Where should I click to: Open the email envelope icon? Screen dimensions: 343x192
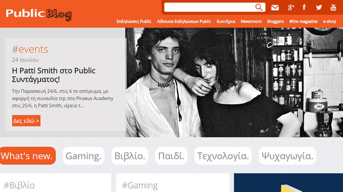tap(275, 8)
